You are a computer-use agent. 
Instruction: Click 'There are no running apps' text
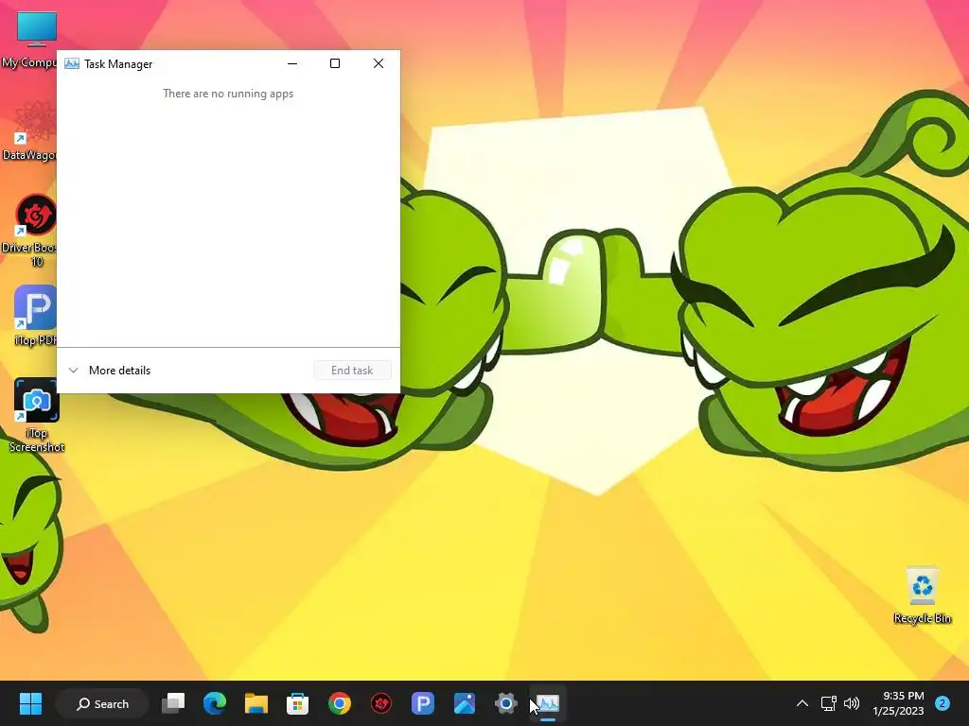tap(228, 94)
